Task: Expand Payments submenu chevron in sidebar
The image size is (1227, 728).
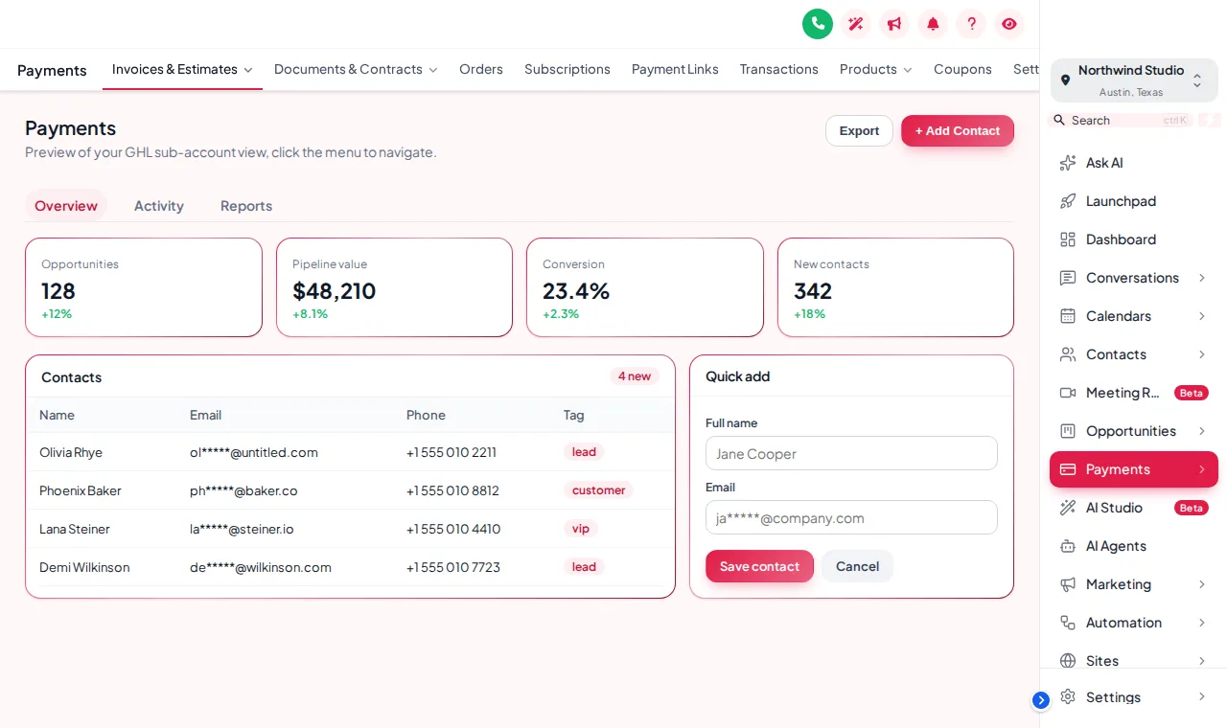Action: 1201,469
